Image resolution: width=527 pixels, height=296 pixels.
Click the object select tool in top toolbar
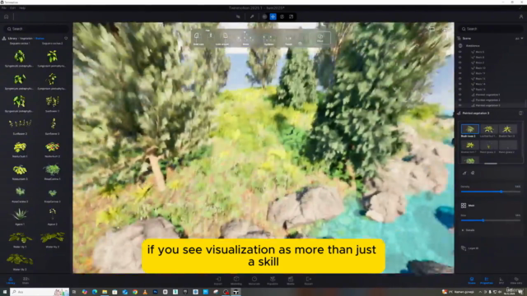(238, 16)
